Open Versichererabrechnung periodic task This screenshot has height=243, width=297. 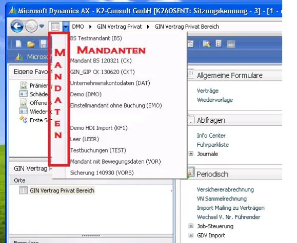[225, 189]
